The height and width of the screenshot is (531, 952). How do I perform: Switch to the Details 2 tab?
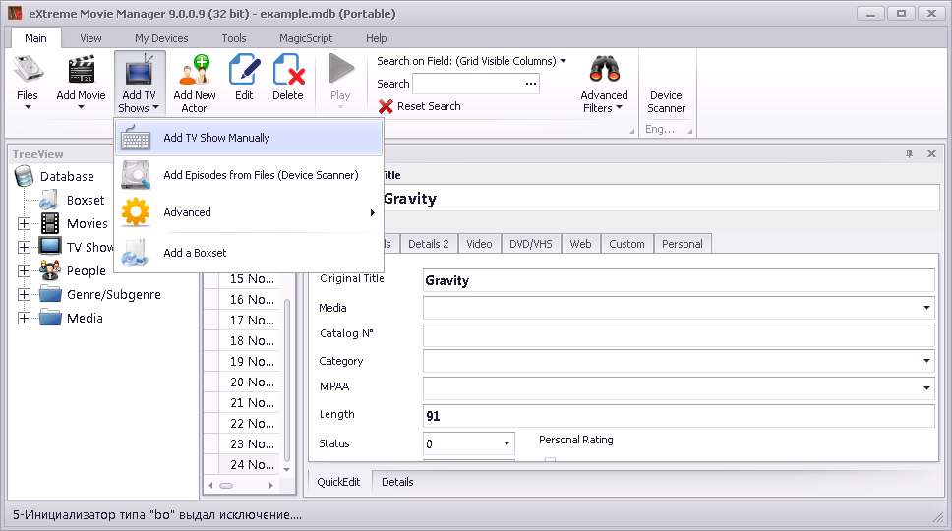click(429, 243)
